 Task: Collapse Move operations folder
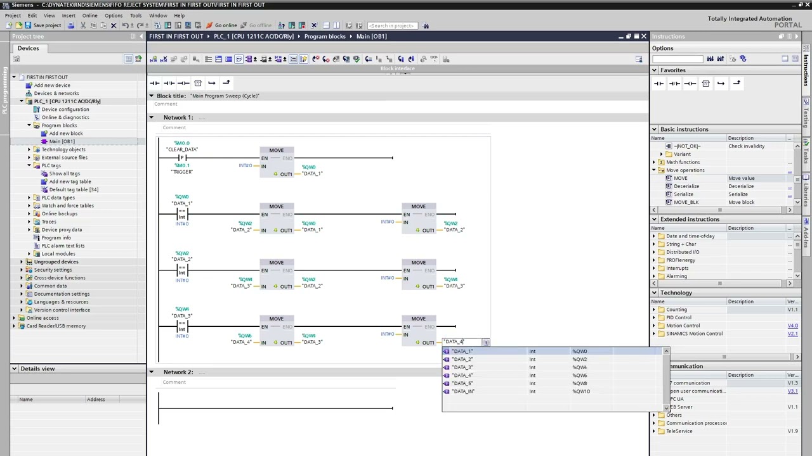pos(654,170)
